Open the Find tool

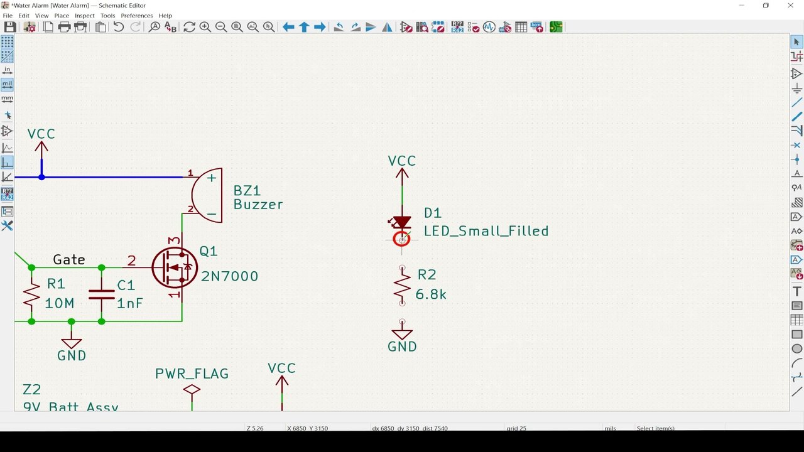155,27
